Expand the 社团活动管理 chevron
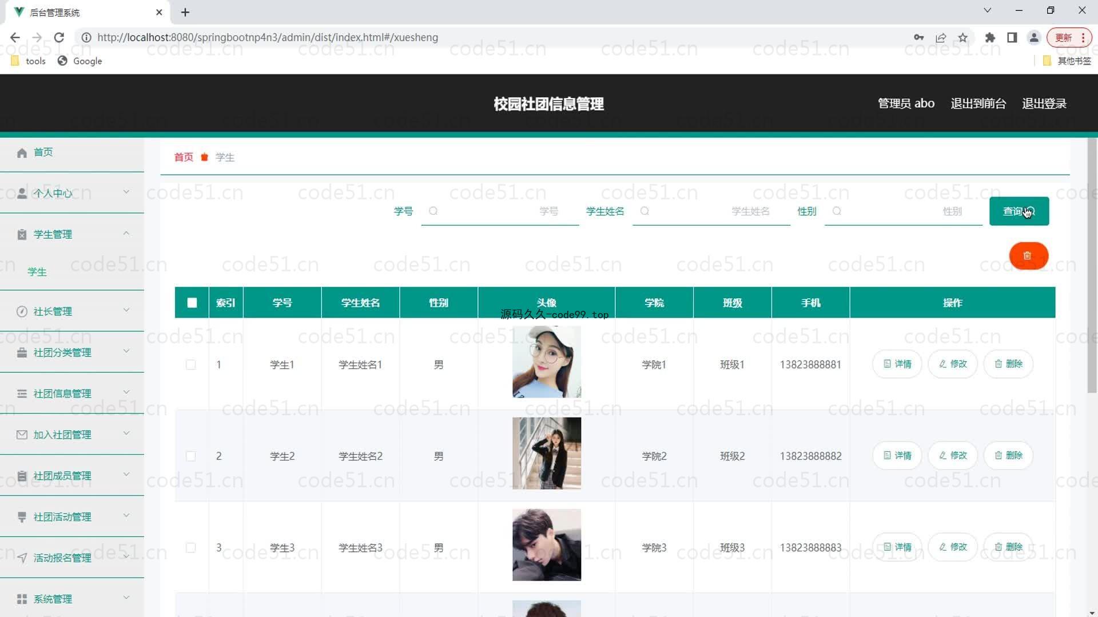This screenshot has height=617, width=1098. pos(126,516)
